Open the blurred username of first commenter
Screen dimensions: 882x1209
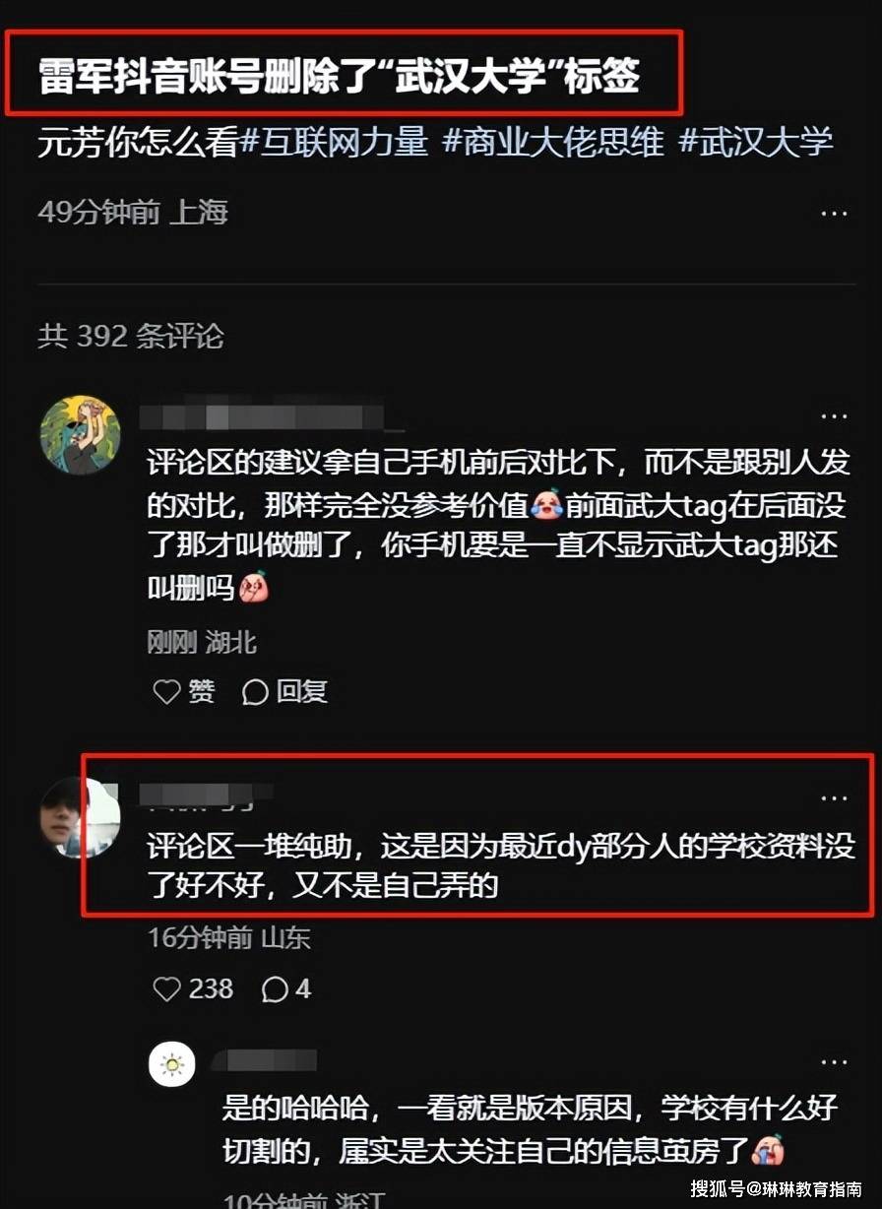pyautogui.click(x=271, y=416)
